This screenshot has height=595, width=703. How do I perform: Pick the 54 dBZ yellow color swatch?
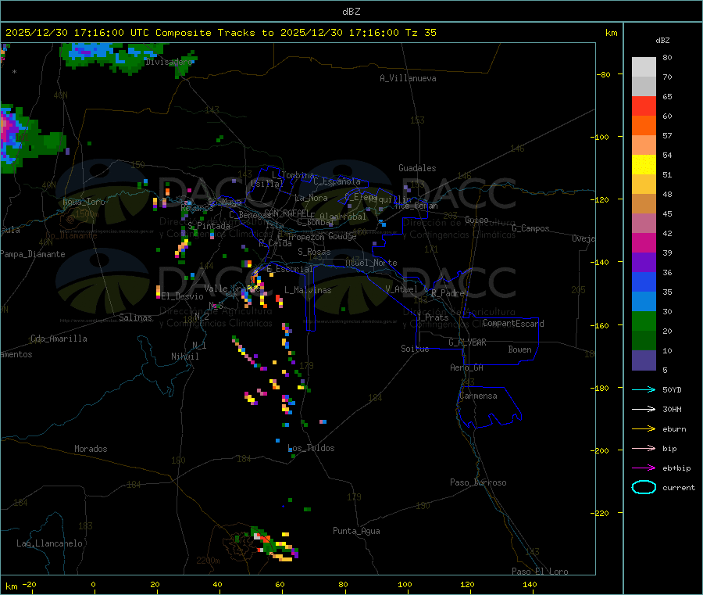644,165
